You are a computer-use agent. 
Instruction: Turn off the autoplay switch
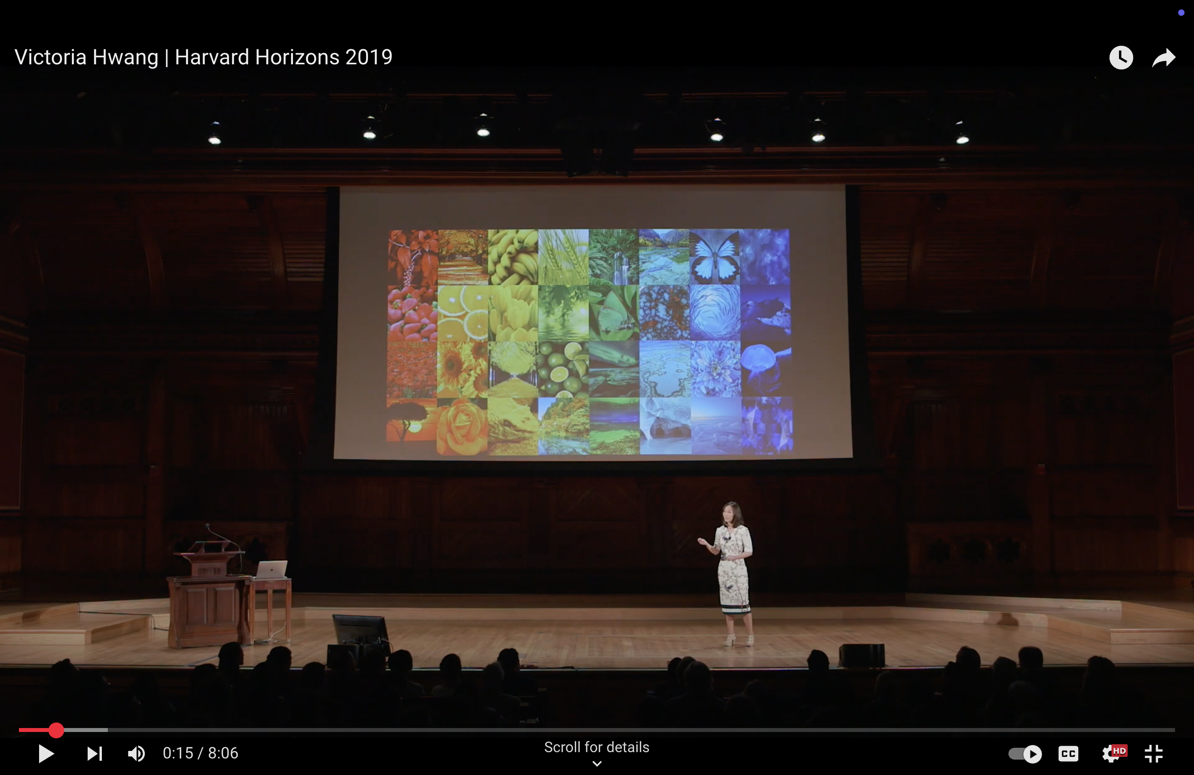(1025, 753)
